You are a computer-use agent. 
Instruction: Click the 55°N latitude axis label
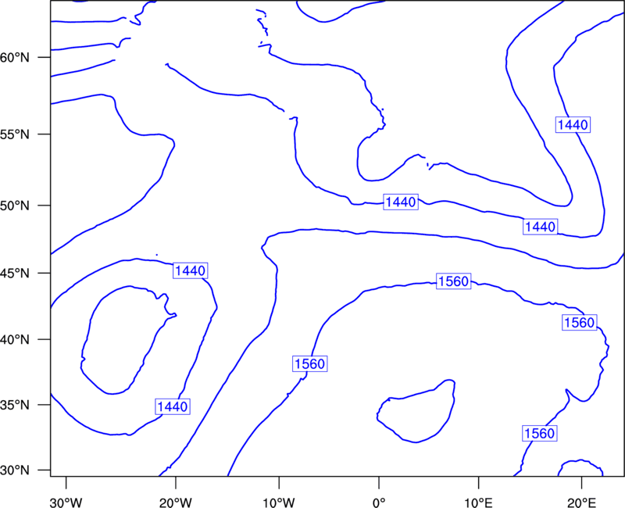click(15, 134)
